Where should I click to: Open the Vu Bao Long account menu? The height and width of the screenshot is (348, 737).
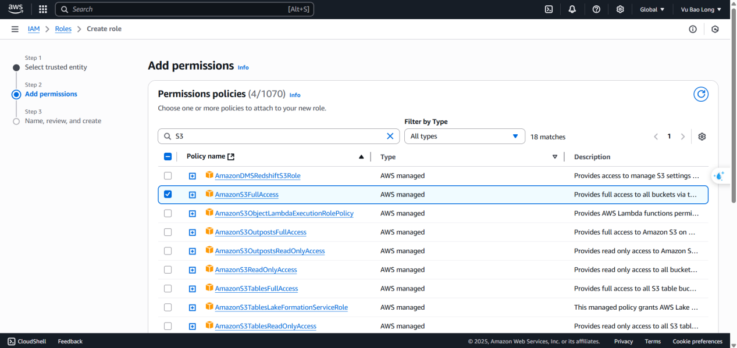(x=701, y=9)
